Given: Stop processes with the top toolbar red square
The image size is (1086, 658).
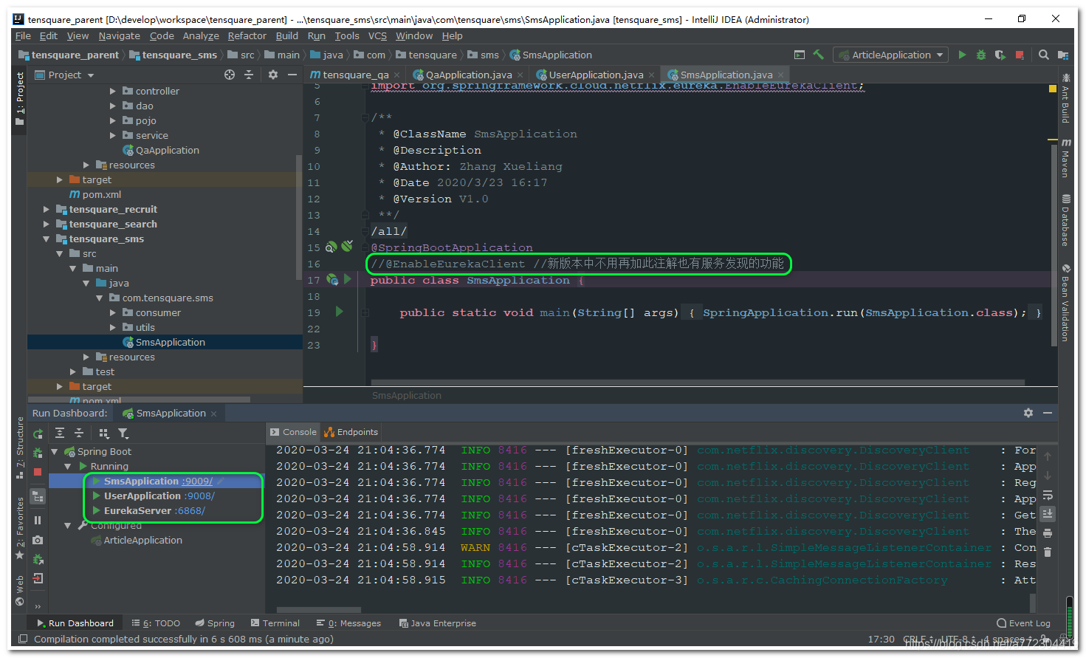Looking at the screenshot, I should click(x=1020, y=55).
